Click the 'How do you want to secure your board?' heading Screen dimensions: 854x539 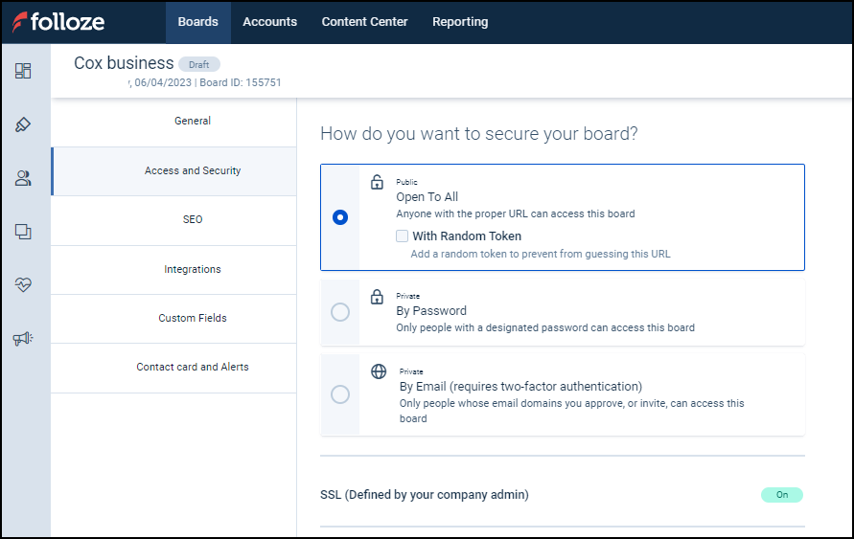(478, 134)
